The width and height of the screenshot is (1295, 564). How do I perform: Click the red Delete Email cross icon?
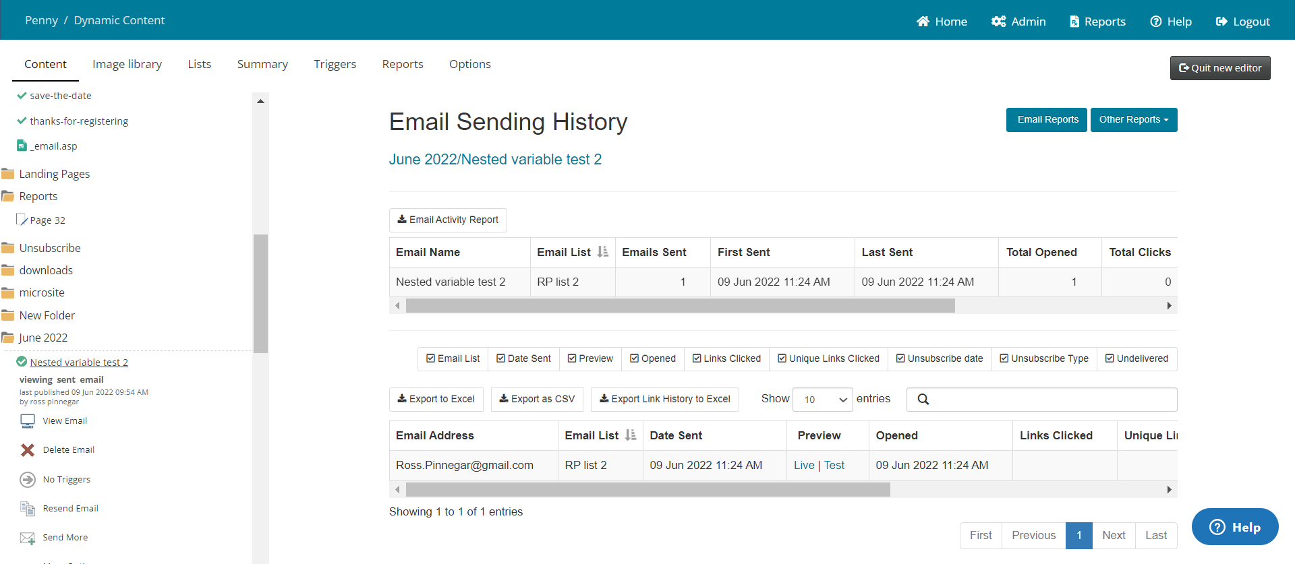tap(28, 450)
